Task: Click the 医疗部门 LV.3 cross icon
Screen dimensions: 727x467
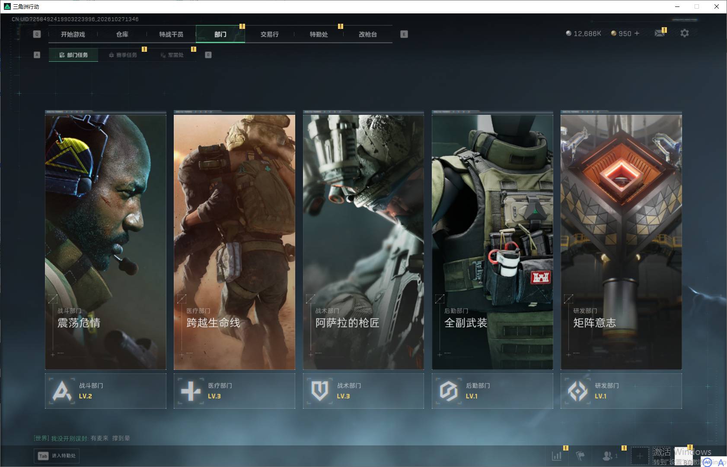Action: coord(191,391)
